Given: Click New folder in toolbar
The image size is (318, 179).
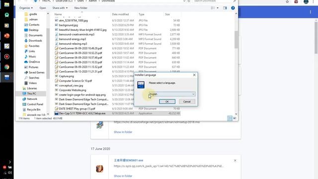Looking at the screenshot, I should click(80, 8).
